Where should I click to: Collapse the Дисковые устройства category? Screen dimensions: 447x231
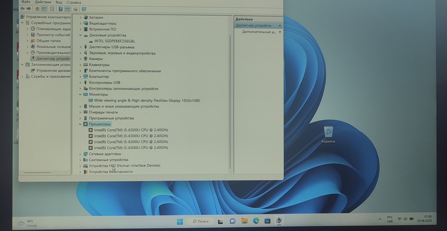[x=80, y=35]
